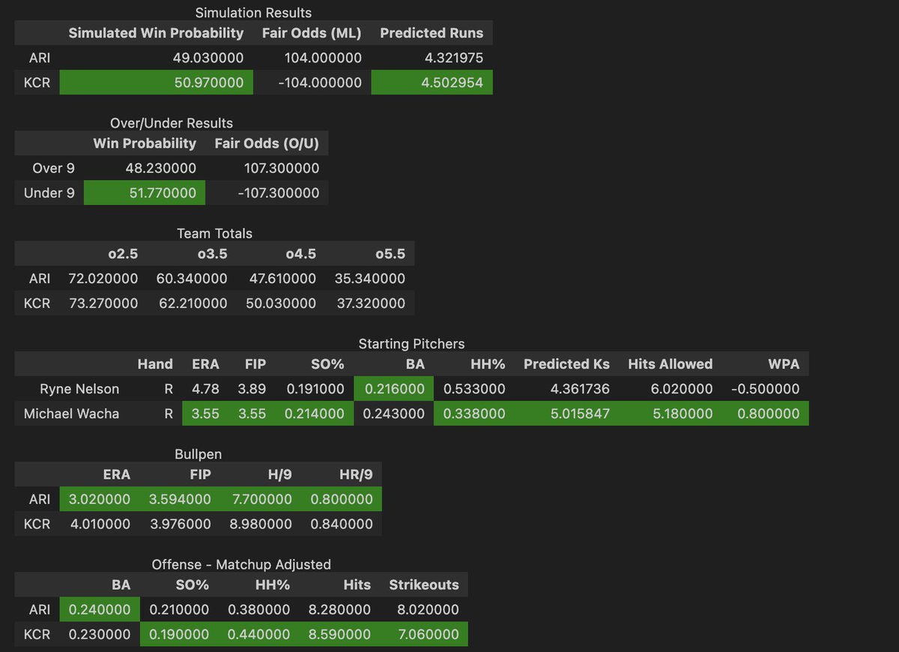Click the 'Starting Pitchers' title

coord(411,343)
